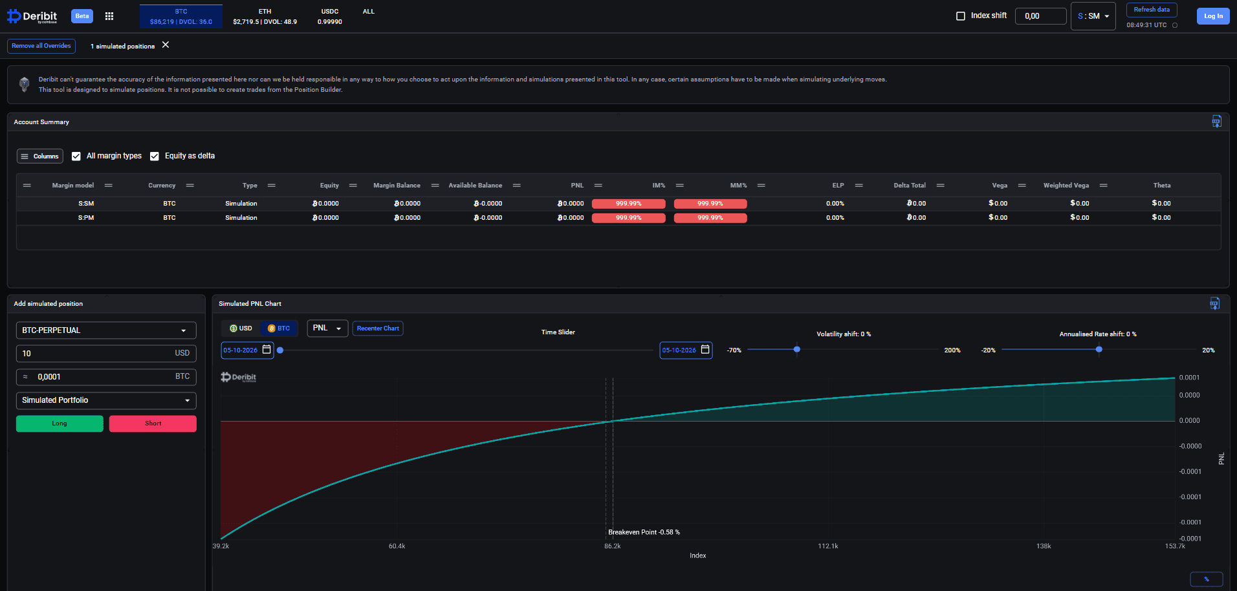Open IM% column menu
The width and height of the screenshot is (1237, 591).
[x=680, y=186]
